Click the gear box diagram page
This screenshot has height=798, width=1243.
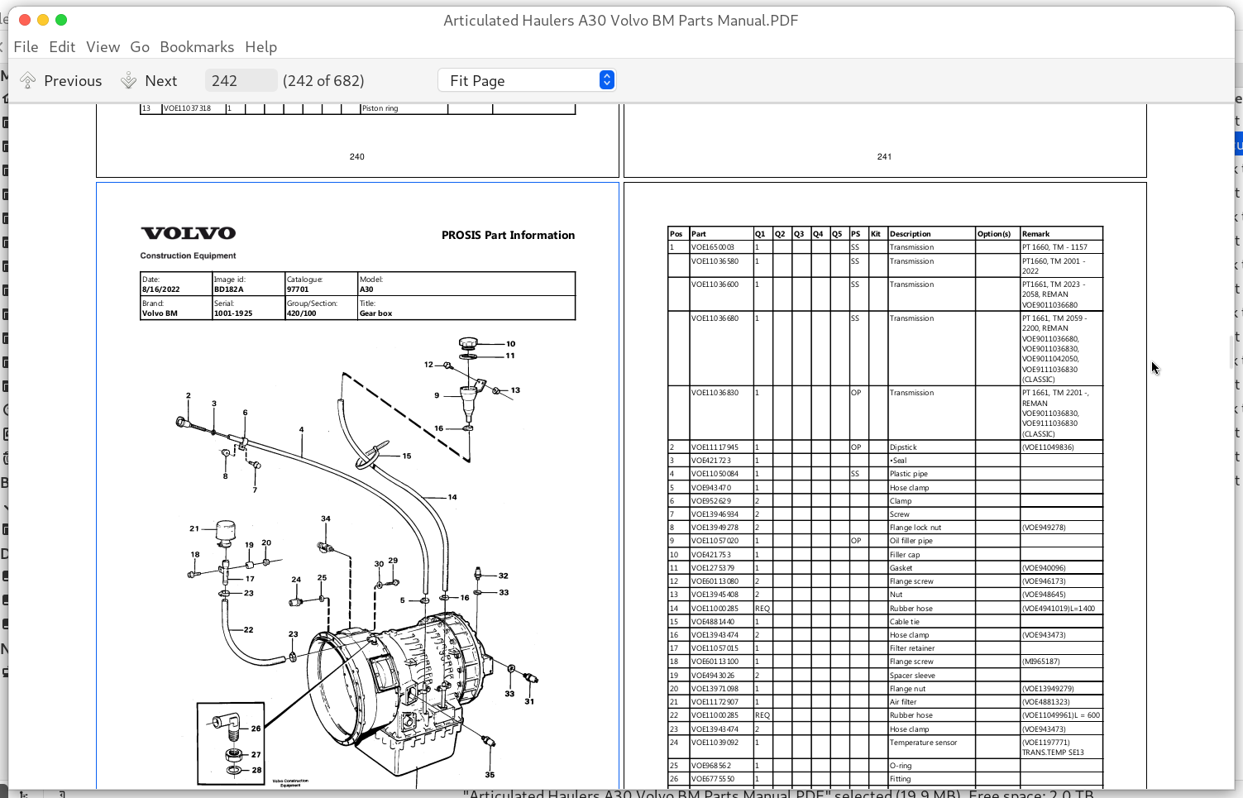(x=356, y=496)
